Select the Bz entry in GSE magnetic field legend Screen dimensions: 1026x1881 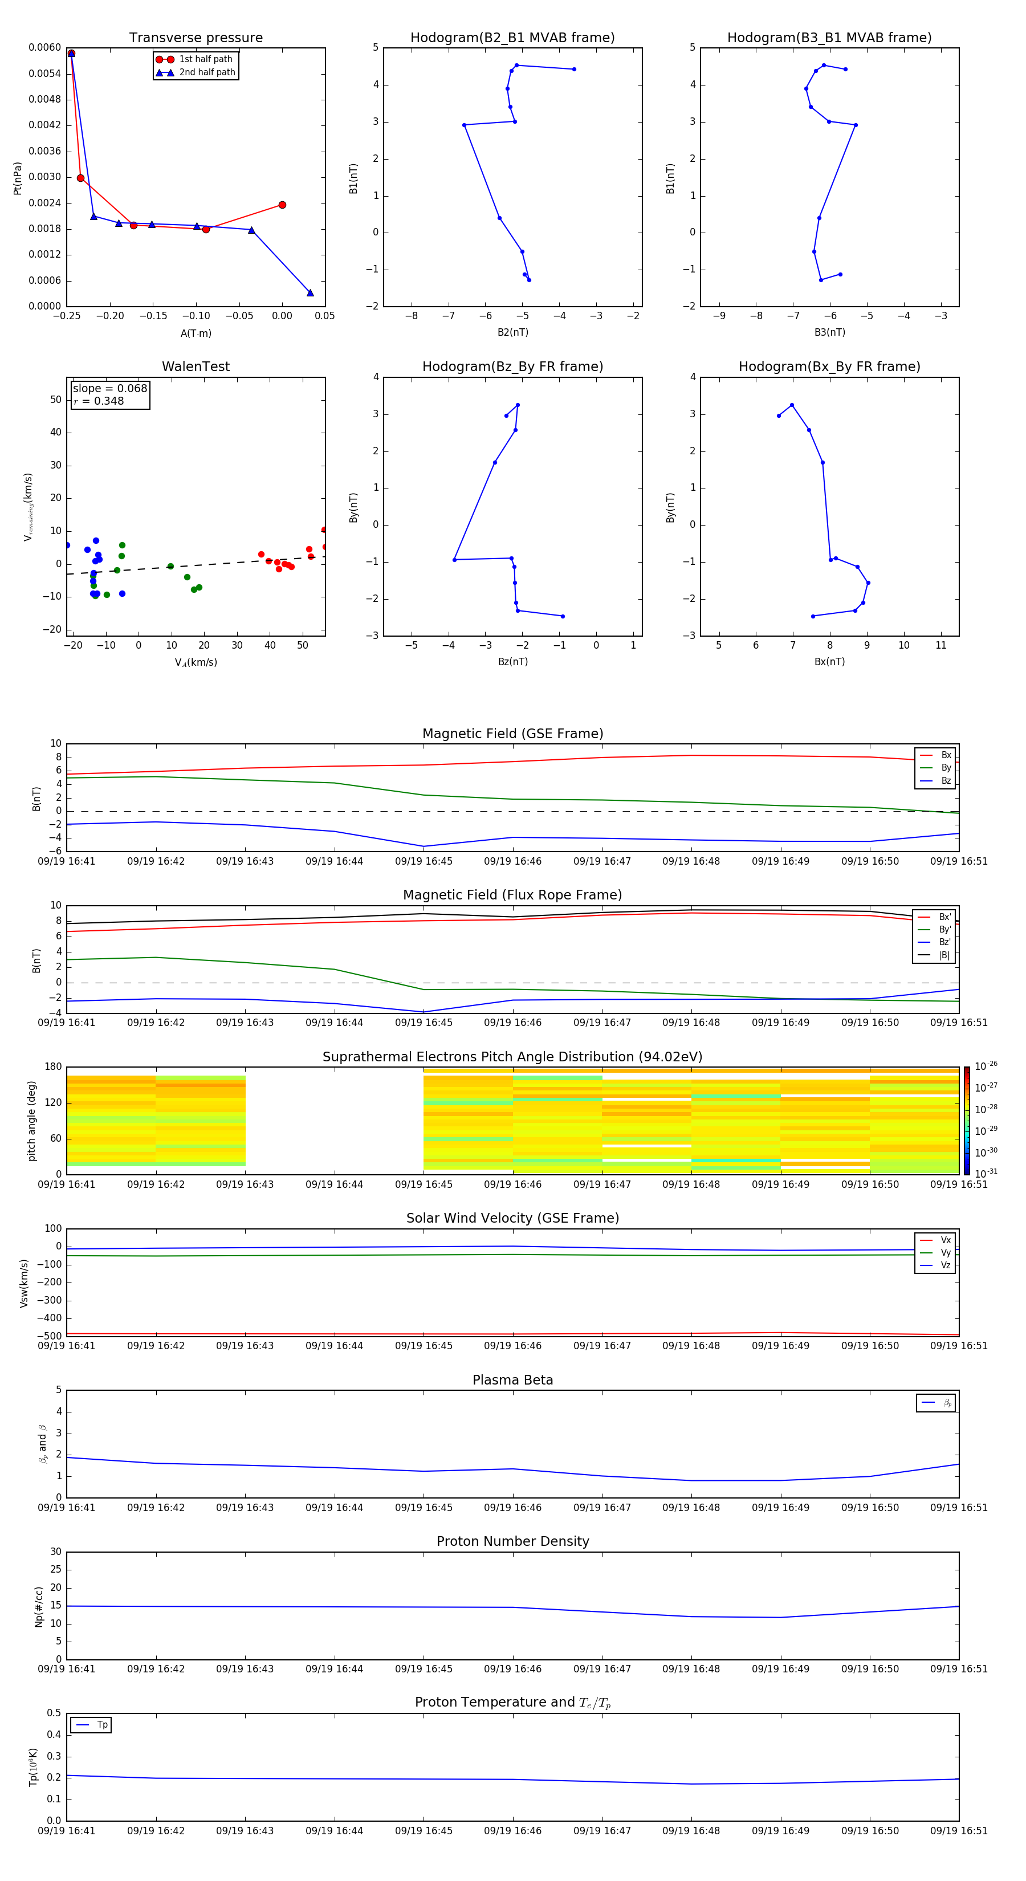coord(935,781)
